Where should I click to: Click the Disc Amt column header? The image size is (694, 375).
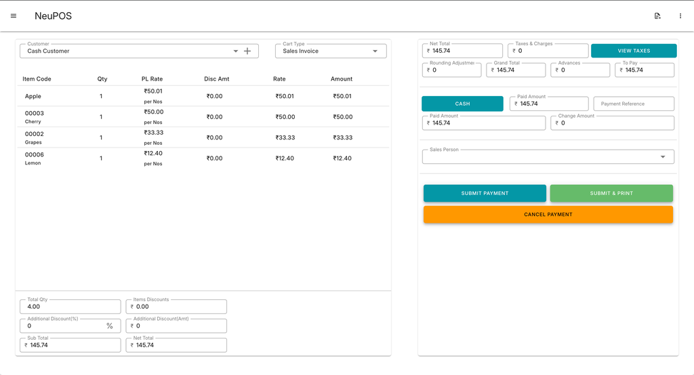click(216, 79)
